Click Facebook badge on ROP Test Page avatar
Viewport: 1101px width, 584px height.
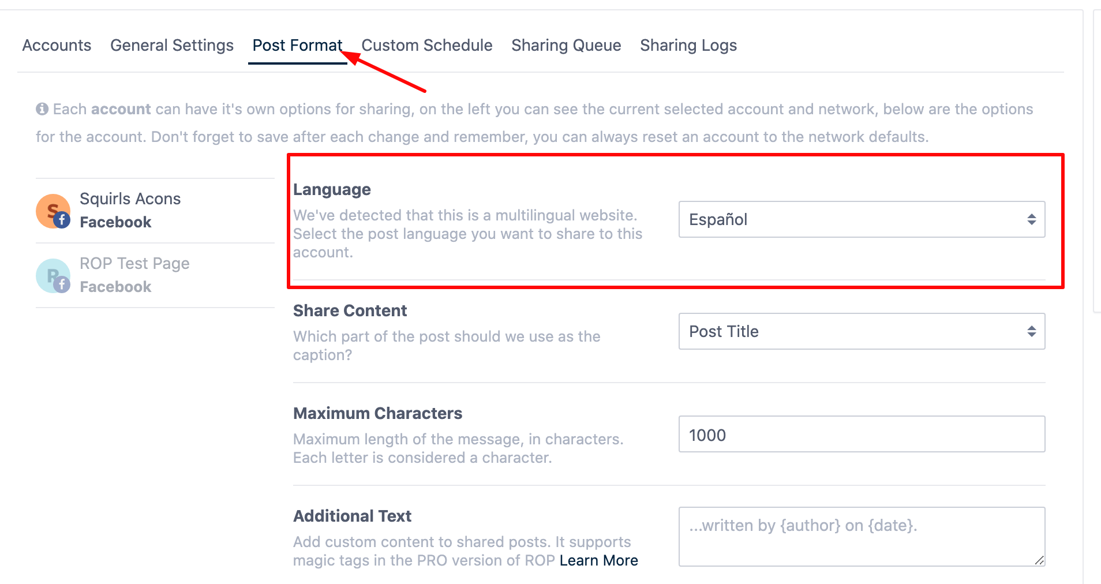(x=62, y=284)
